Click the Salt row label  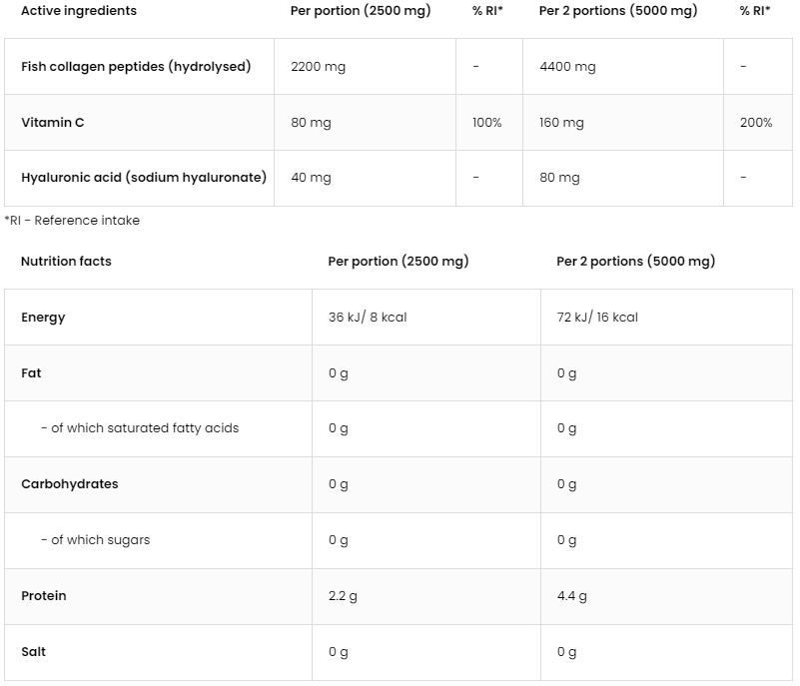(x=33, y=652)
